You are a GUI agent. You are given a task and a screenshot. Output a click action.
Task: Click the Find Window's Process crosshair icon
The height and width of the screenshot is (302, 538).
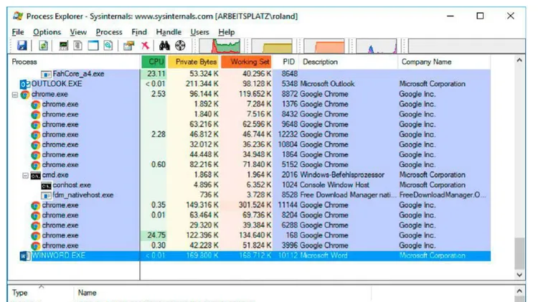tap(180, 45)
